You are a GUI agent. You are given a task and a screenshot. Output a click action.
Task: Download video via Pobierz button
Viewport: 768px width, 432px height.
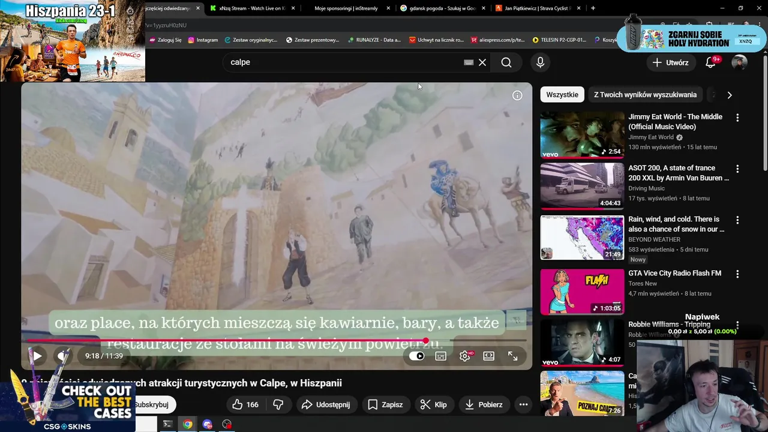484,404
